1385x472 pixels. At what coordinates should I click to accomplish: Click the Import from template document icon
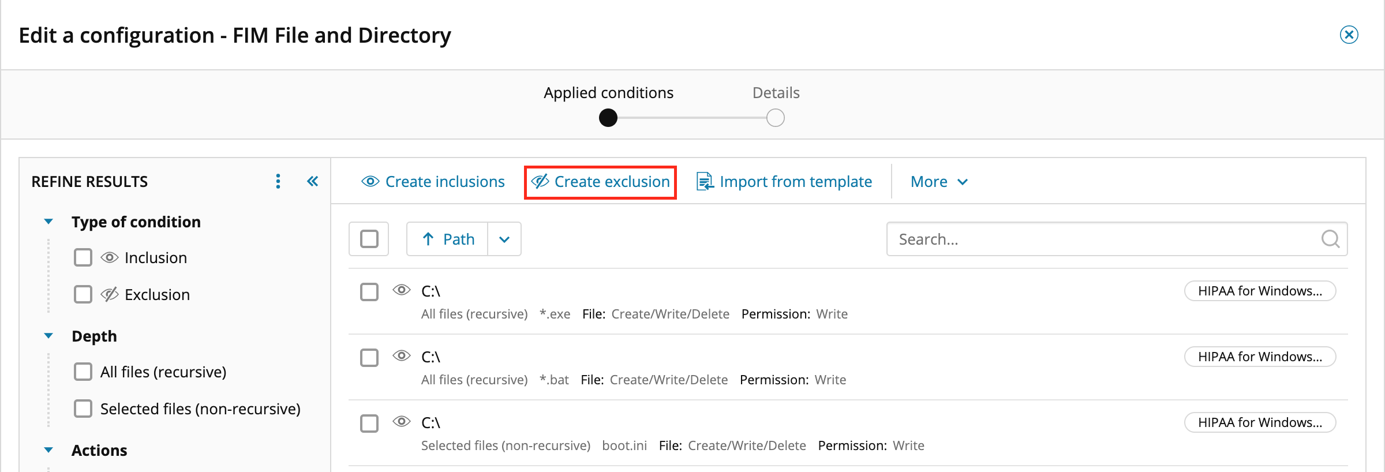[x=705, y=182]
